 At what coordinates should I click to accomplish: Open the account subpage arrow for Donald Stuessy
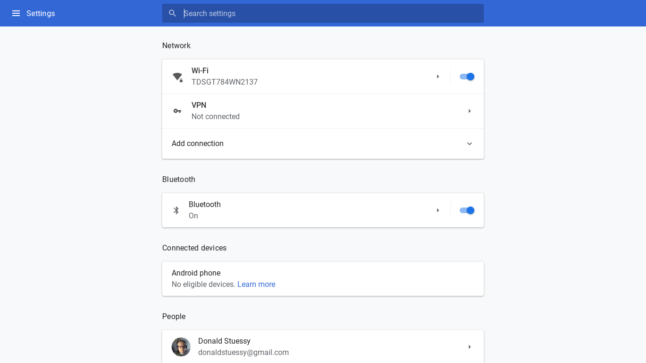pyautogui.click(x=470, y=347)
